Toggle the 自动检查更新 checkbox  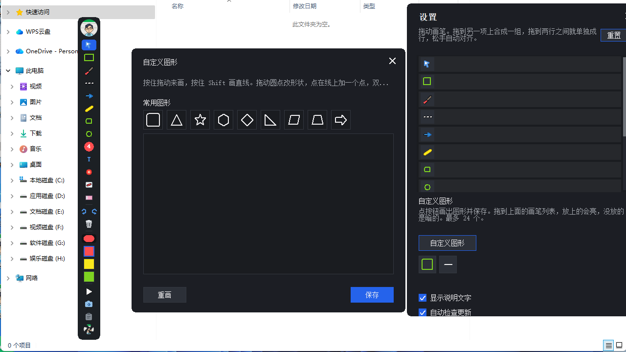point(423,312)
